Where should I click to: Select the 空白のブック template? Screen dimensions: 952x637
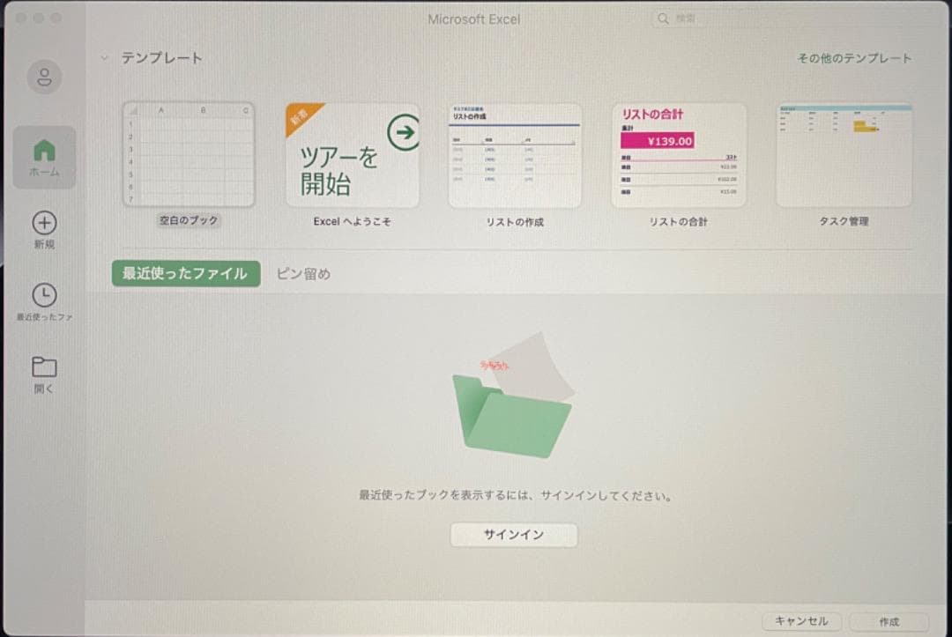point(188,155)
